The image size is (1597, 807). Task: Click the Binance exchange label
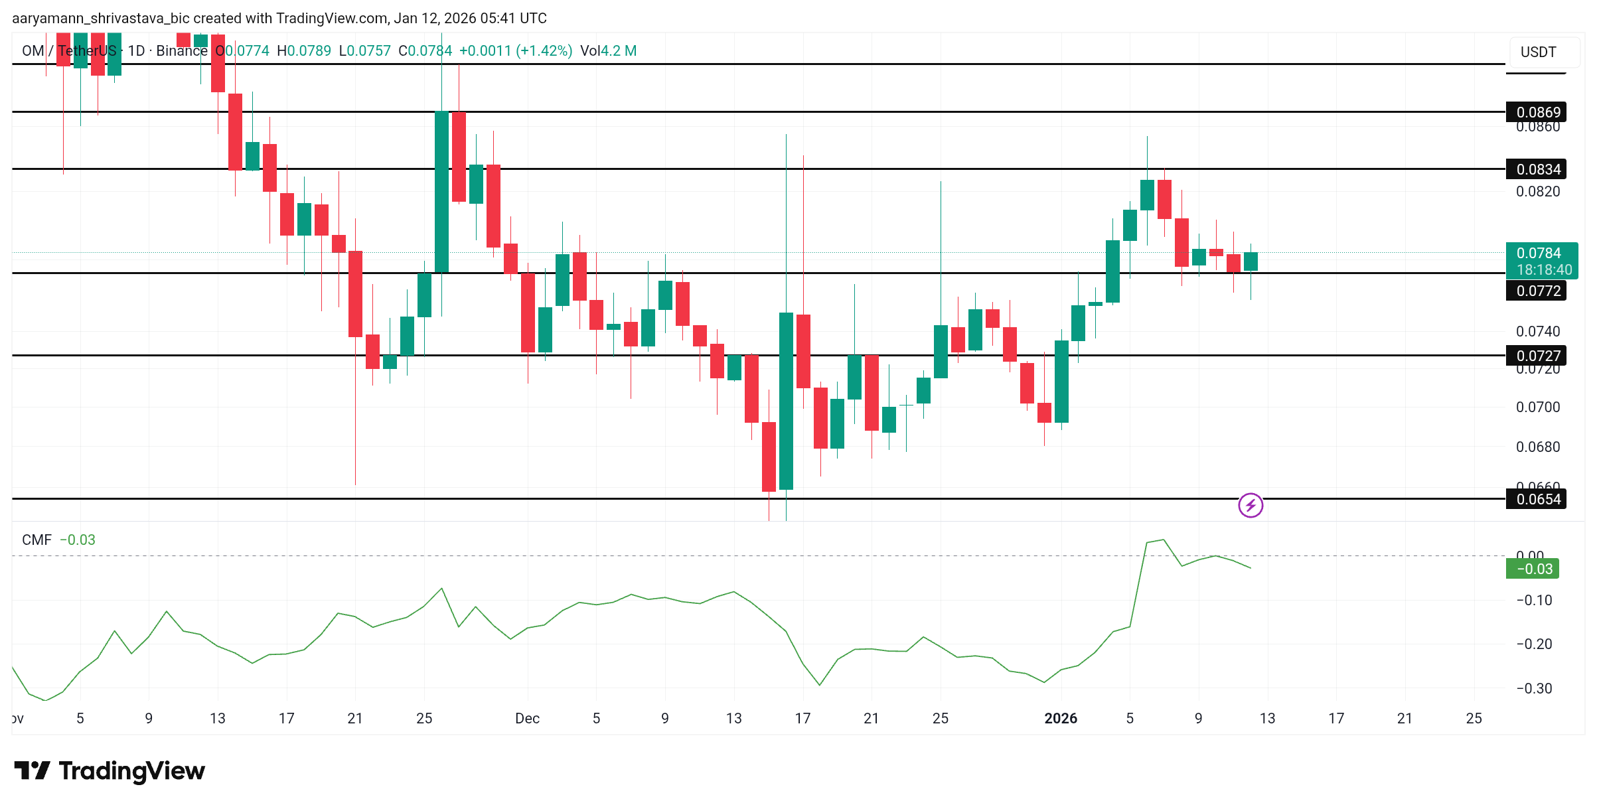(x=181, y=50)
